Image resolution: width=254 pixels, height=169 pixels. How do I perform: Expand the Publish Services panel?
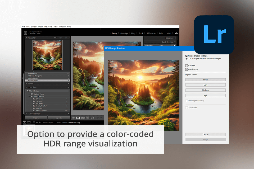[26, 114]
